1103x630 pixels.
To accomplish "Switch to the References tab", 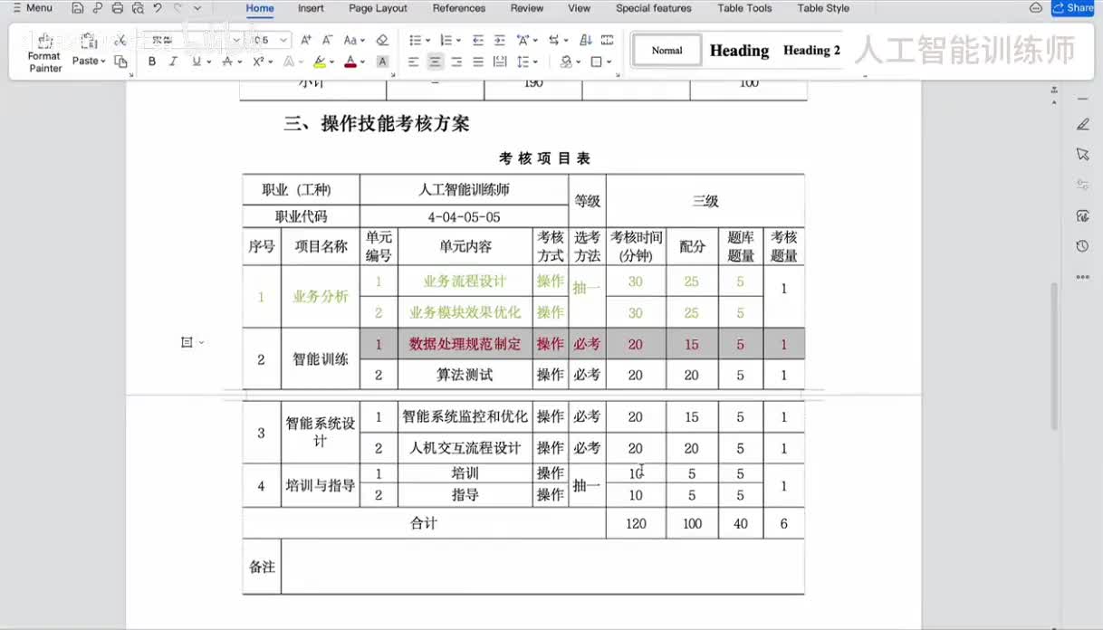I will click(459, 8).
